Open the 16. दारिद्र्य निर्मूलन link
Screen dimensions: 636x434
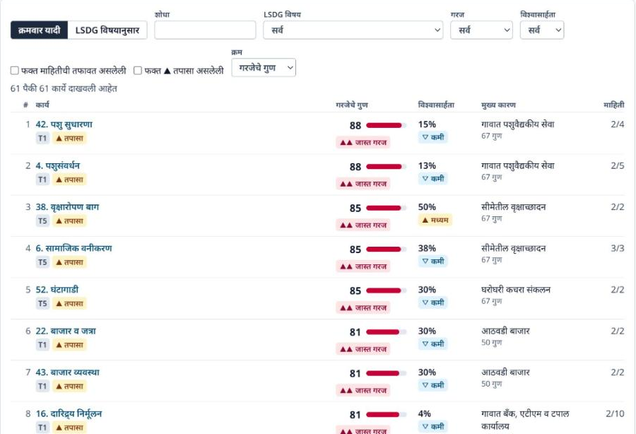pos(69,414)
